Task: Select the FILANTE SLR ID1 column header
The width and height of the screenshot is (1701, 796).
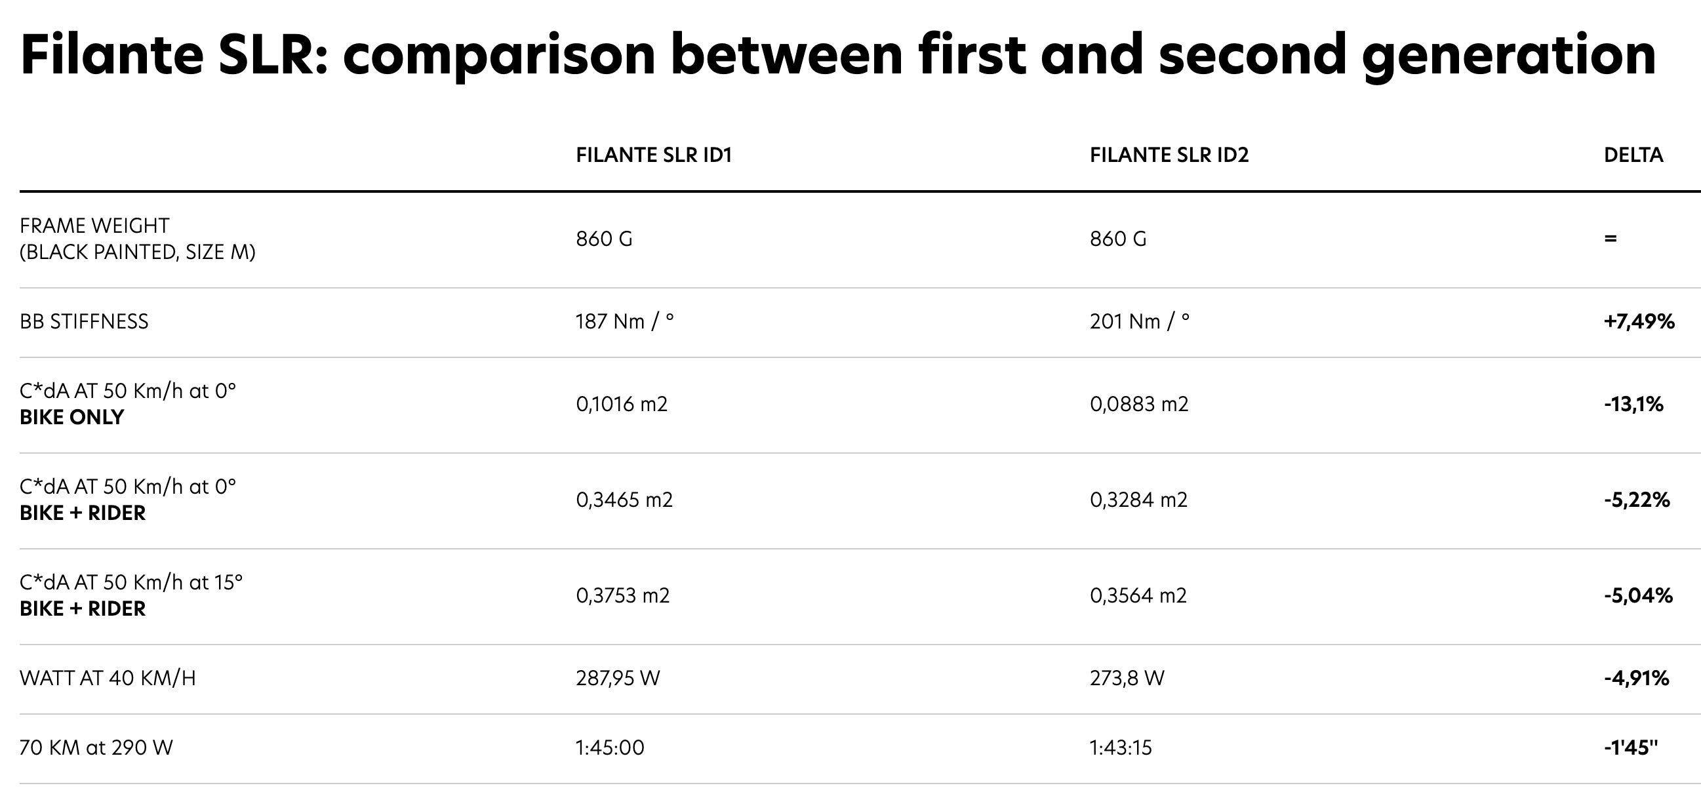Action: [x=654, y=155]
